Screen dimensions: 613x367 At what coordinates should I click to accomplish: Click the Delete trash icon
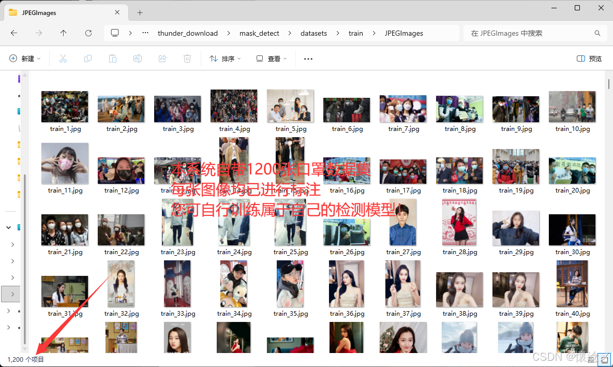click(187, 58)
